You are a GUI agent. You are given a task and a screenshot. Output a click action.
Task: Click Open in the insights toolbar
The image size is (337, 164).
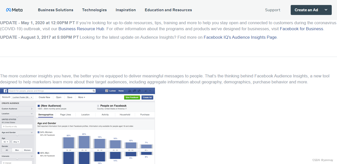tap(59, 97)
